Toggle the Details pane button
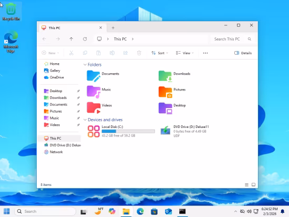 (x=243, y=53)
